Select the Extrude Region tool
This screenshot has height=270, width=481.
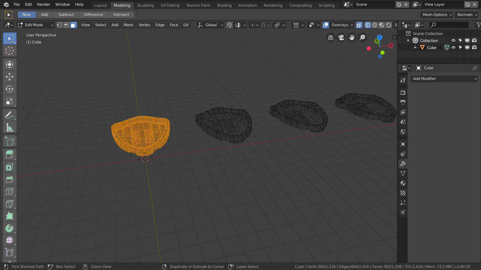[10, 154]
